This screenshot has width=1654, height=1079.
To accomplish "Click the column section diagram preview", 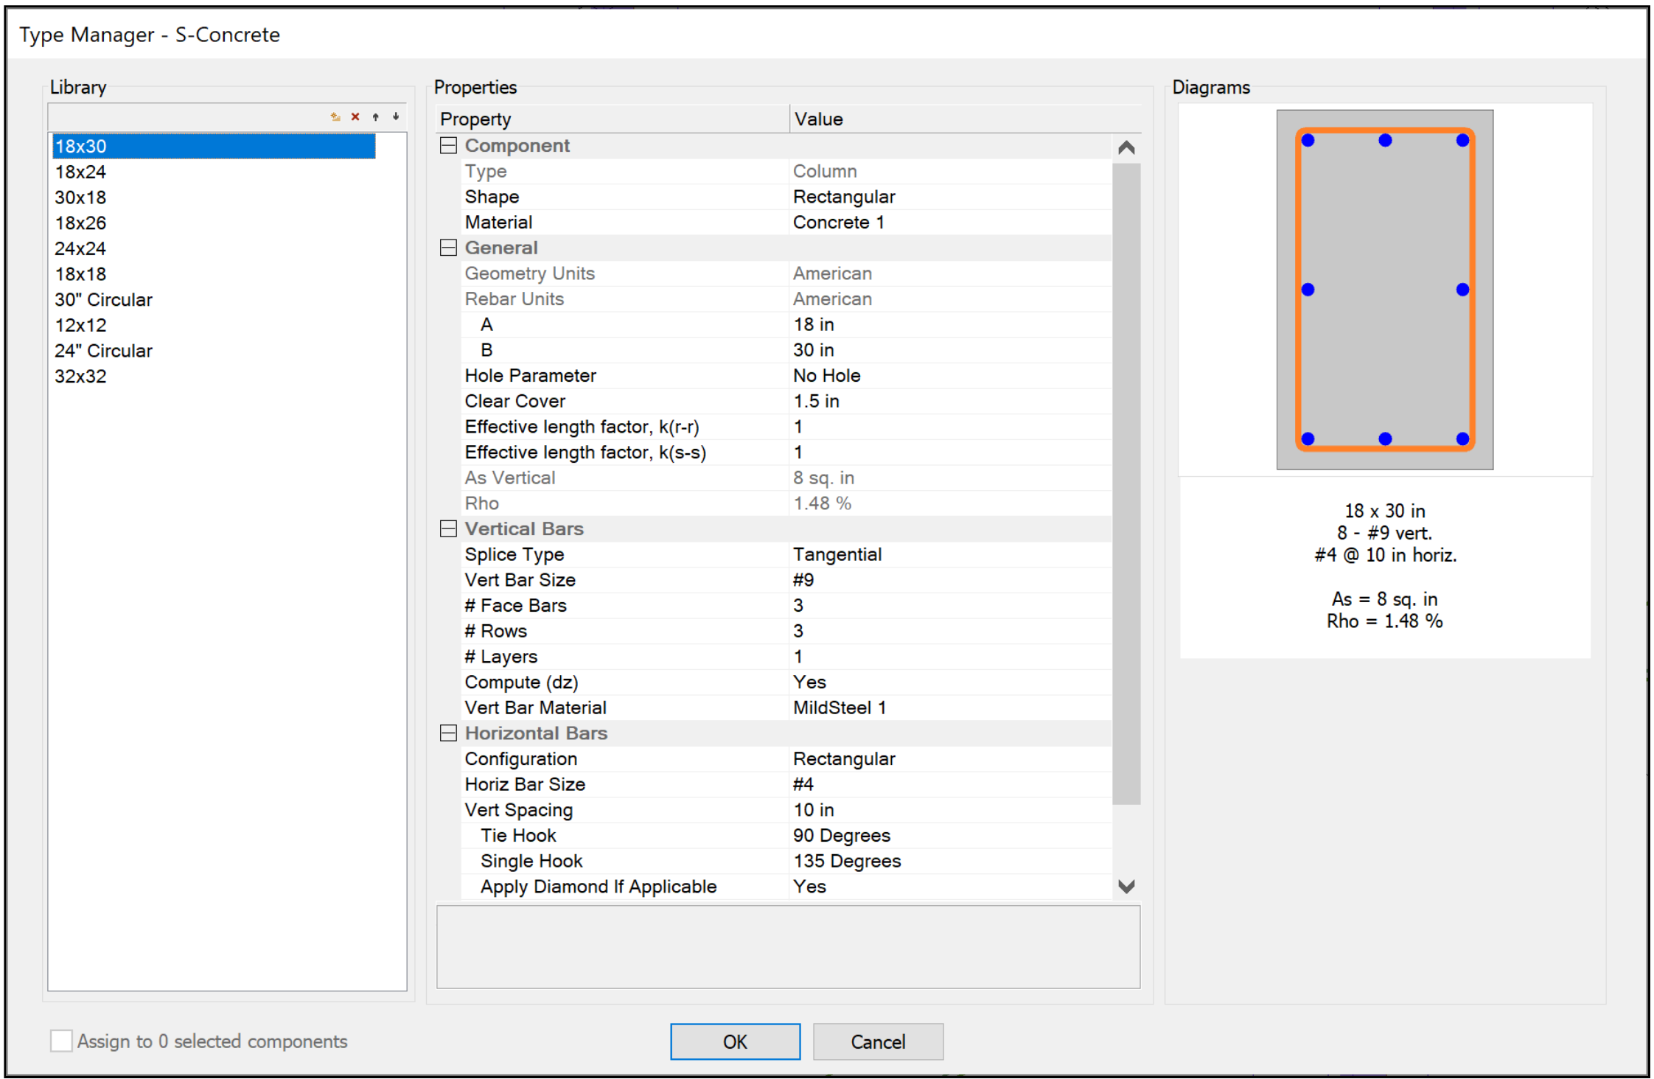I will point(1384,290).
